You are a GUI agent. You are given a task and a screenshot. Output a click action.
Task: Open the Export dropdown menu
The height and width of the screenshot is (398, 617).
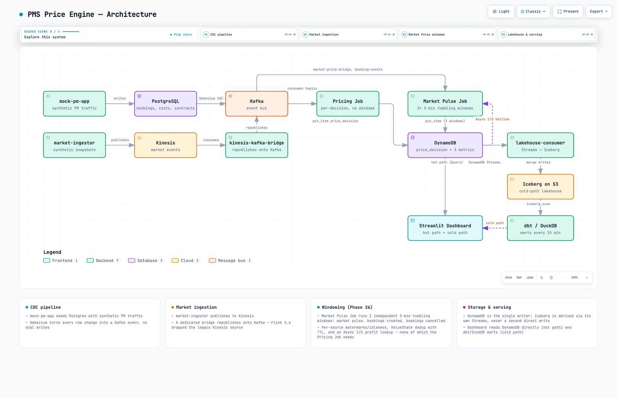[x=599, y=11]
